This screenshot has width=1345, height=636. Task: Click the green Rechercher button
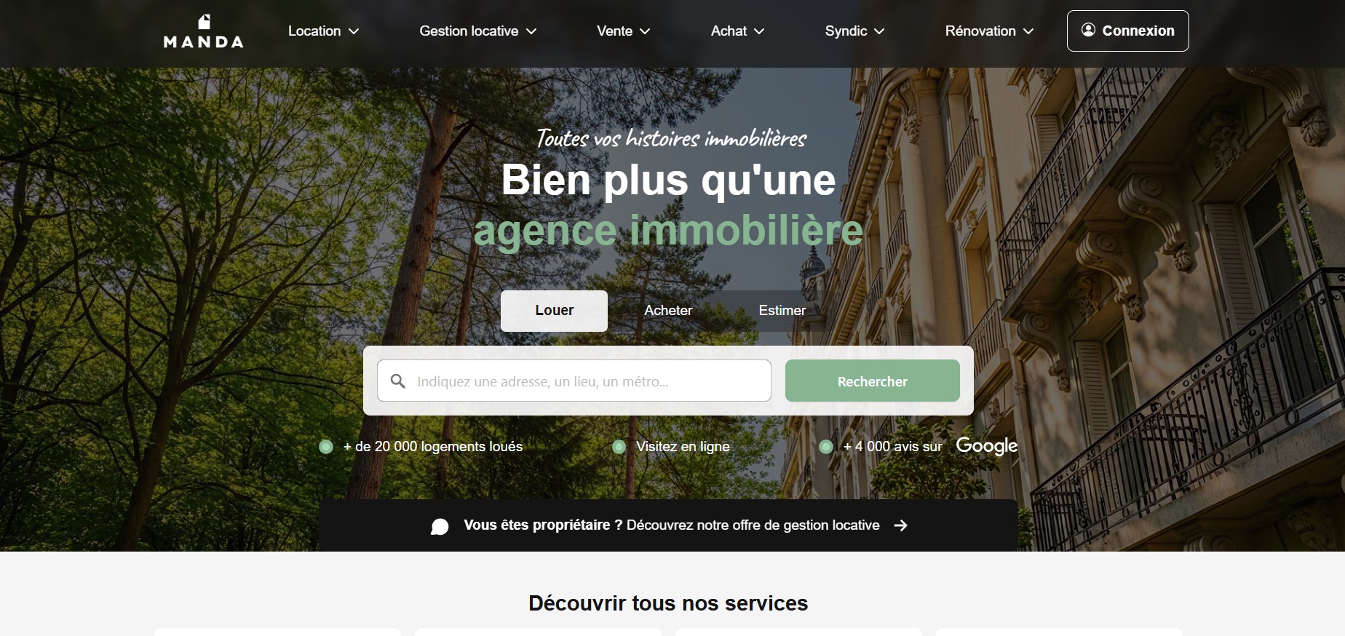pos(873,381)
